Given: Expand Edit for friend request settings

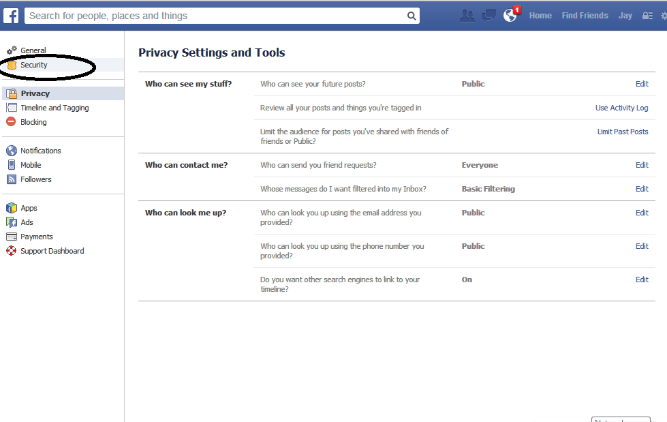Looking at the screenshot, I should coord(641,164).
